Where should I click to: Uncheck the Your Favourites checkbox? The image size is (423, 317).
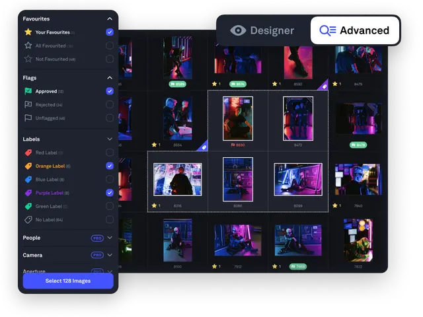[110, 32]
